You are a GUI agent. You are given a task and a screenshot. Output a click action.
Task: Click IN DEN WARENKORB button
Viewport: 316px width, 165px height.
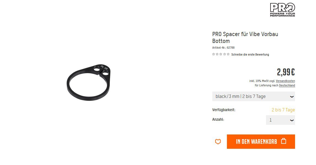261,141
